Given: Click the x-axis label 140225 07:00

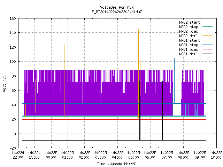Looking at the screenshot, I should coord(167,155).
